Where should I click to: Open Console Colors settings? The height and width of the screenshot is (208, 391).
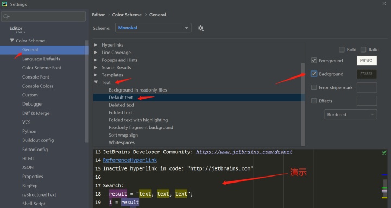click(37, 86)
